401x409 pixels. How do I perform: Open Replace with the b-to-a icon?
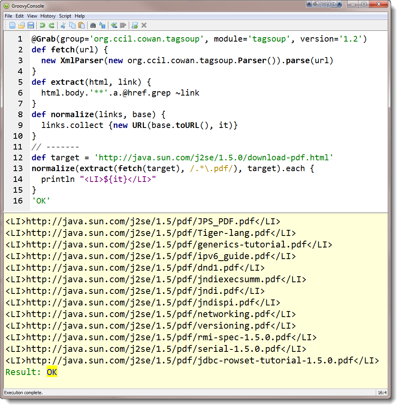(102, 25)
